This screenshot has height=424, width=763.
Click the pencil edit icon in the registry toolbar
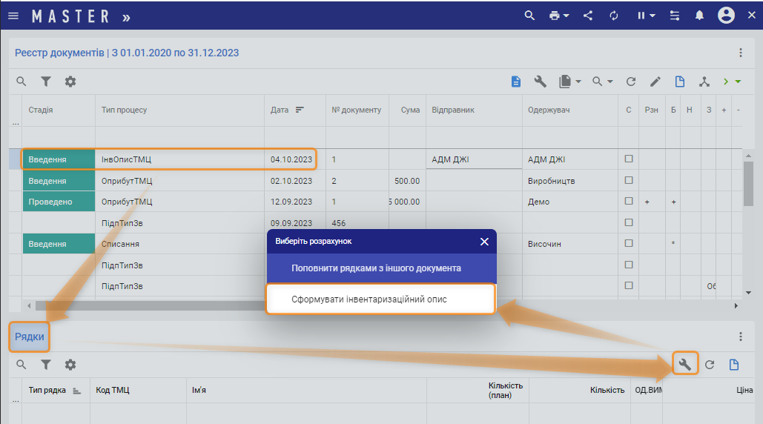pos(655,82)
